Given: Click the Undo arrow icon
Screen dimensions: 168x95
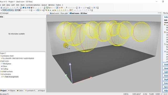Looking at the screenshot, I should [x=17, y=8].
